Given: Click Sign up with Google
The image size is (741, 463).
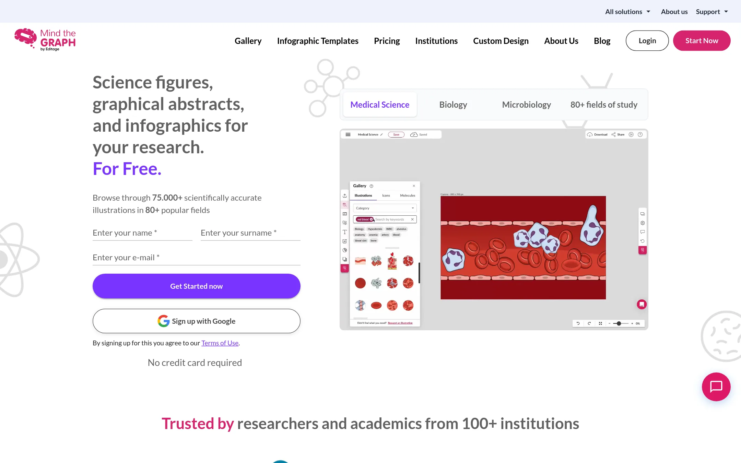Looking at the screenshot, I should (x=197, y=321).
